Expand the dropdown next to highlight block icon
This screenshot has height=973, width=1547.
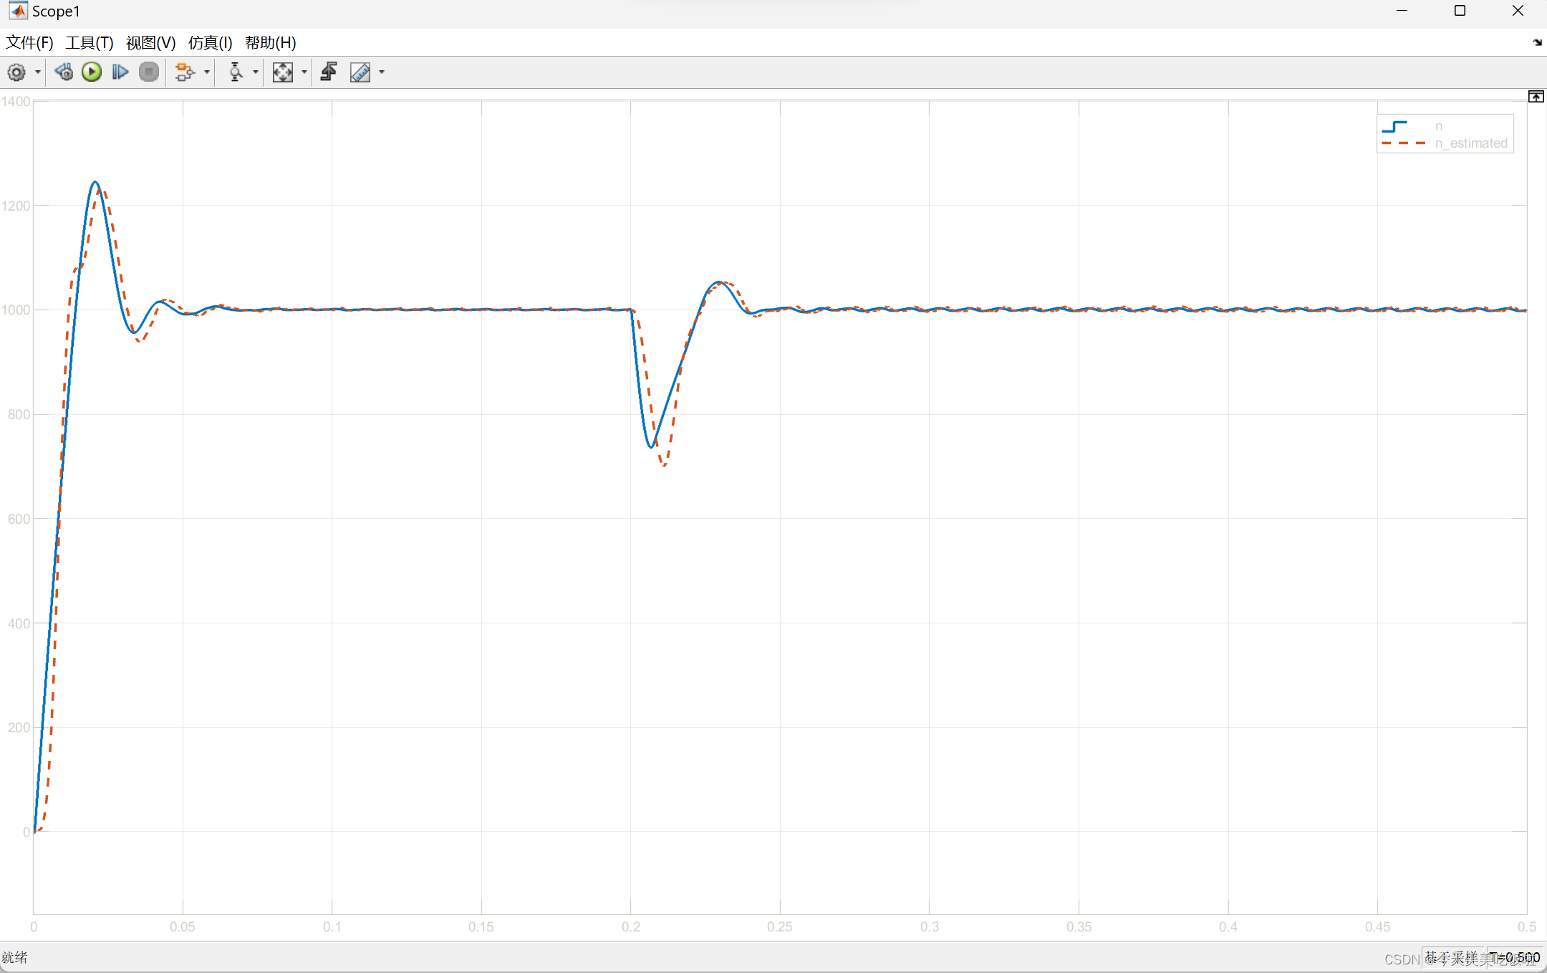pos(207,72)
